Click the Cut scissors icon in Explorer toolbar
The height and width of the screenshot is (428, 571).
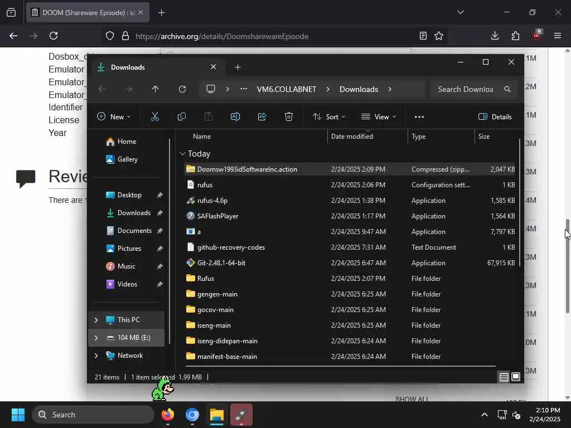pos(155,116)
